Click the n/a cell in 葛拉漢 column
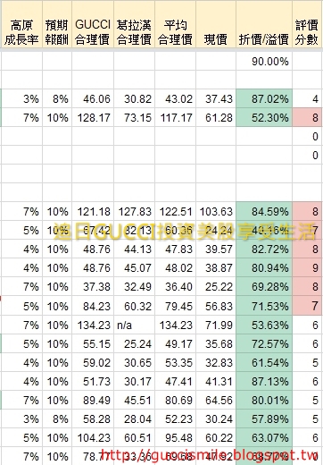 point(134,325)
